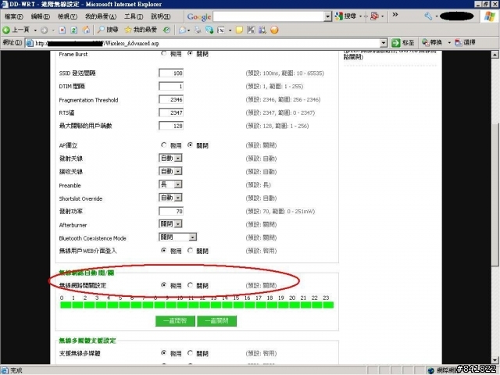Disable Frame Burst radio button
The height and width of the screenshot is (375, 500).
(190, 54)
